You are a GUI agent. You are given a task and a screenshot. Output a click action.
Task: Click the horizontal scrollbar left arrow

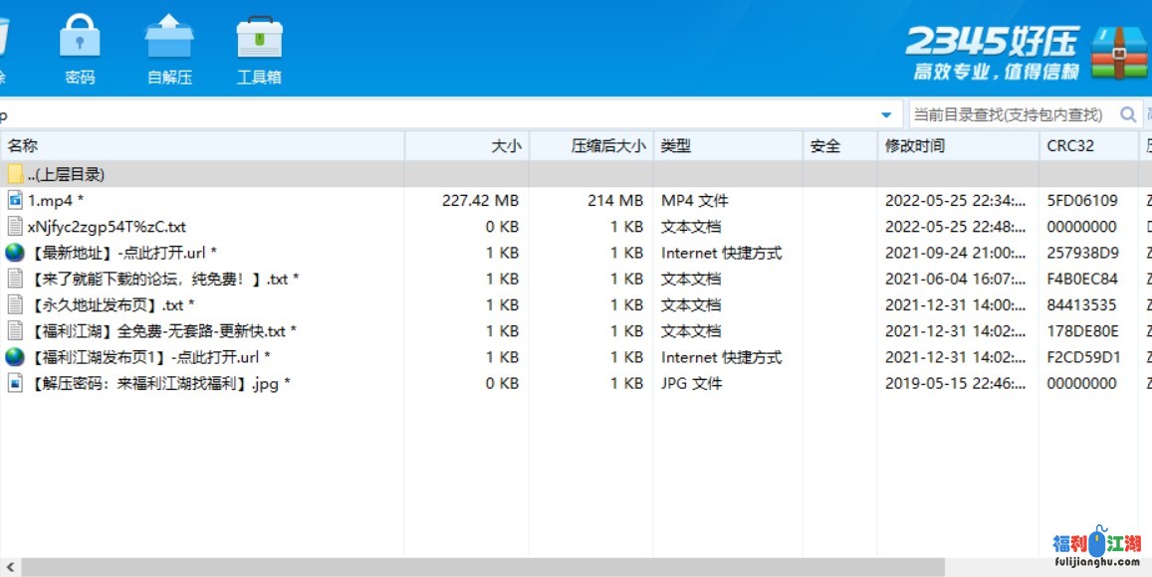click(9, 567)
